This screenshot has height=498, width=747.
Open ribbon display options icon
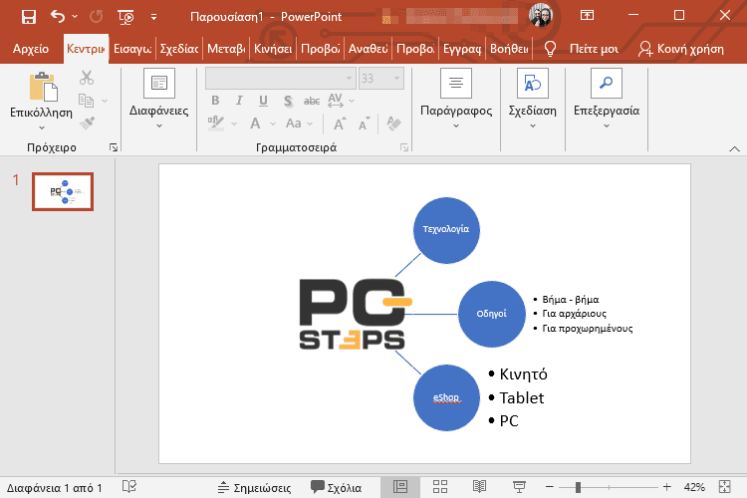click(x=587, y=15)
